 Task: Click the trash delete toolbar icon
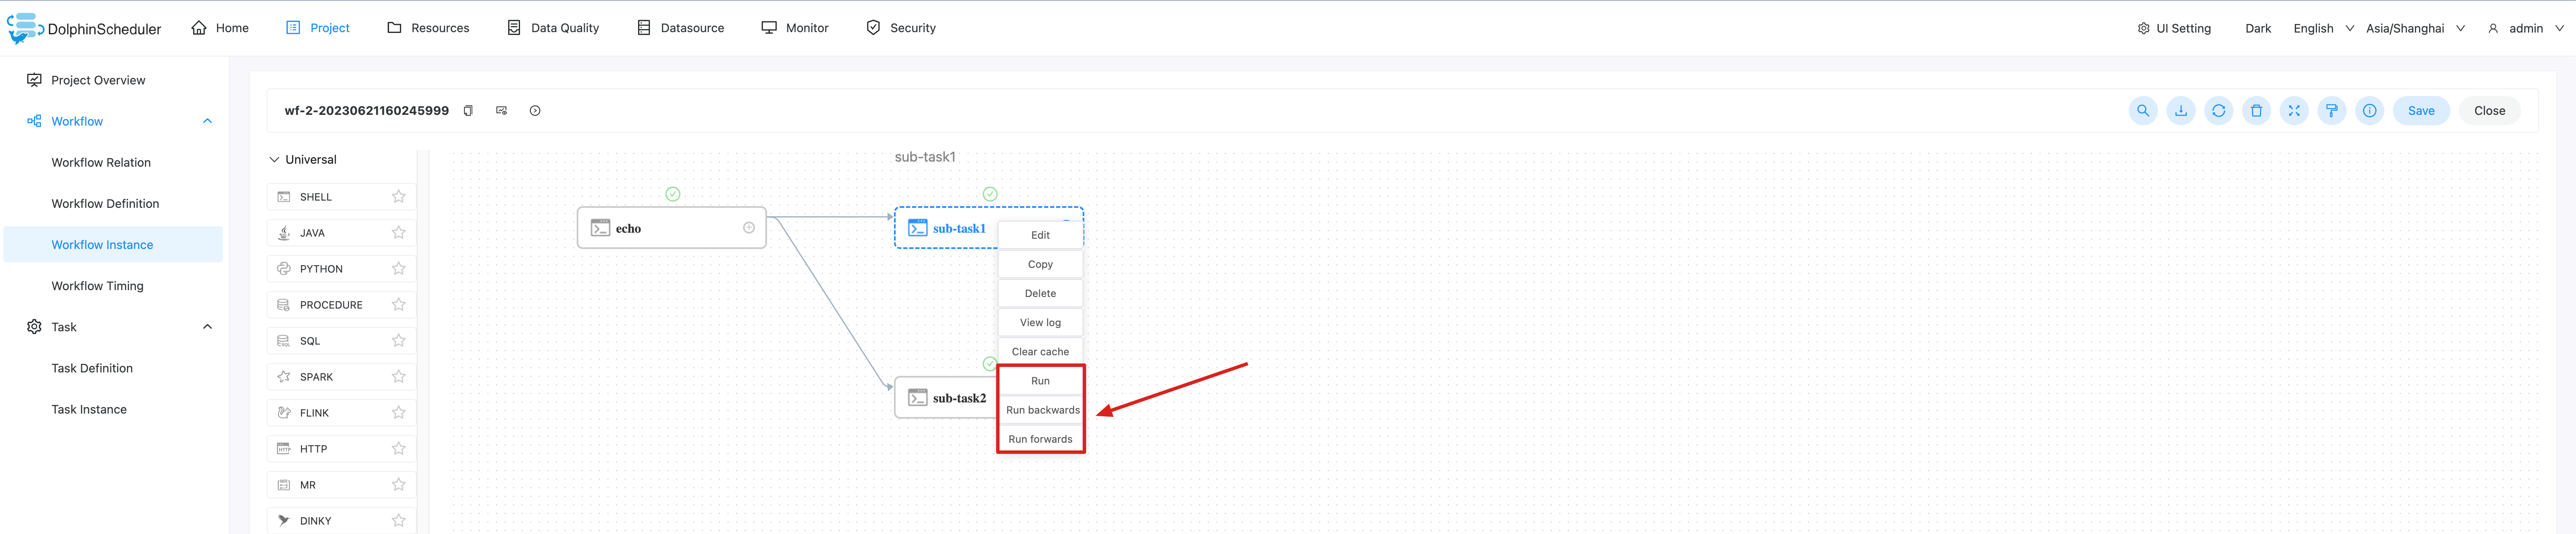[x=2256, y=111]
